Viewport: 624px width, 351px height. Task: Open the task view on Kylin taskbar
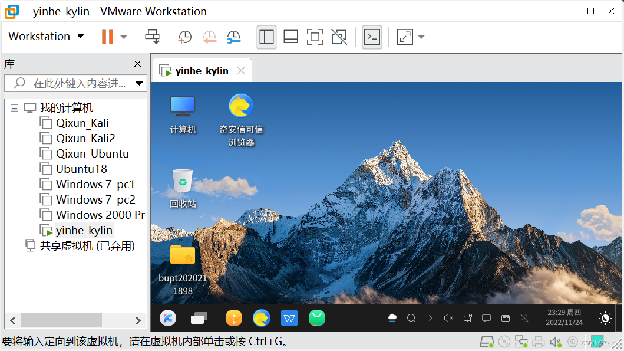click(x=199, y=319)
